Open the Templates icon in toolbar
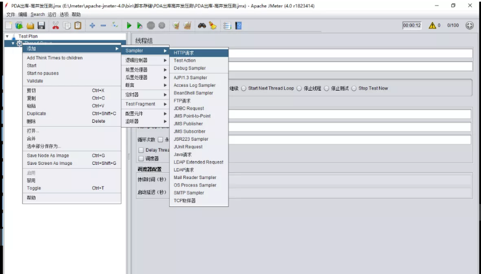This screenshot has width=481, height=274. (x=19, y=26)
